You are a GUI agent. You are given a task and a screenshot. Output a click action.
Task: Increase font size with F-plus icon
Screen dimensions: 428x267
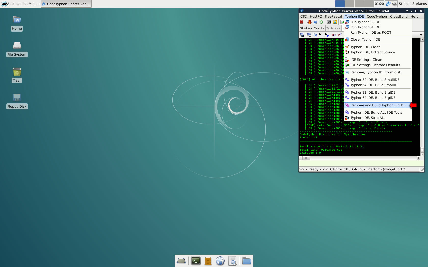point(327,35)
